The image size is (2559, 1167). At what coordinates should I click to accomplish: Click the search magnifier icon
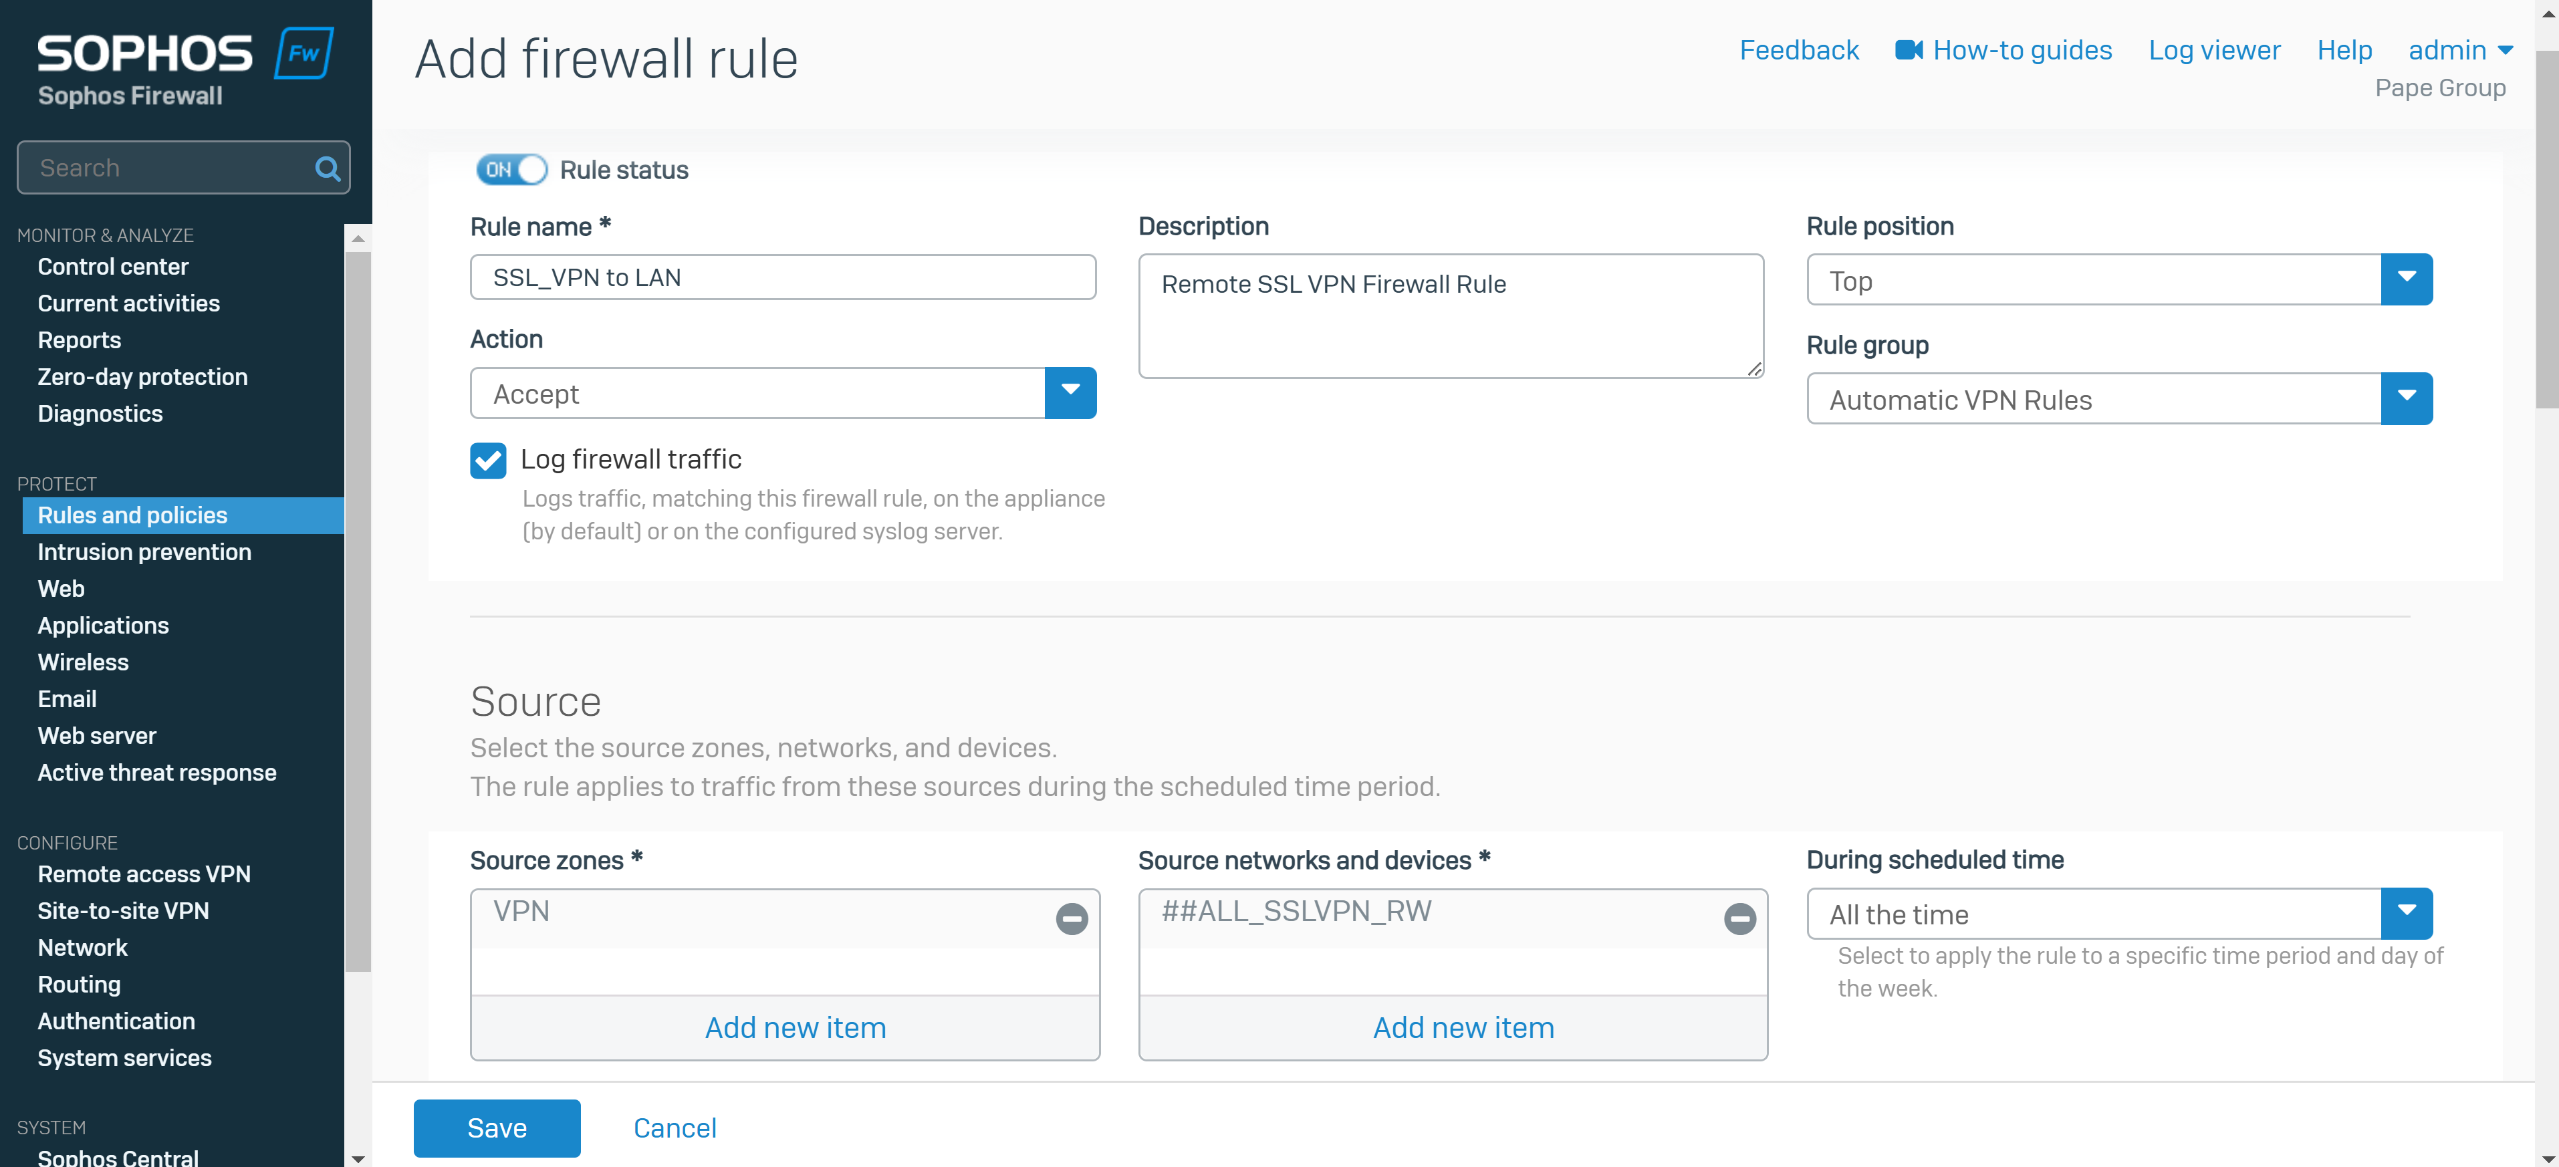coord(327,169)
